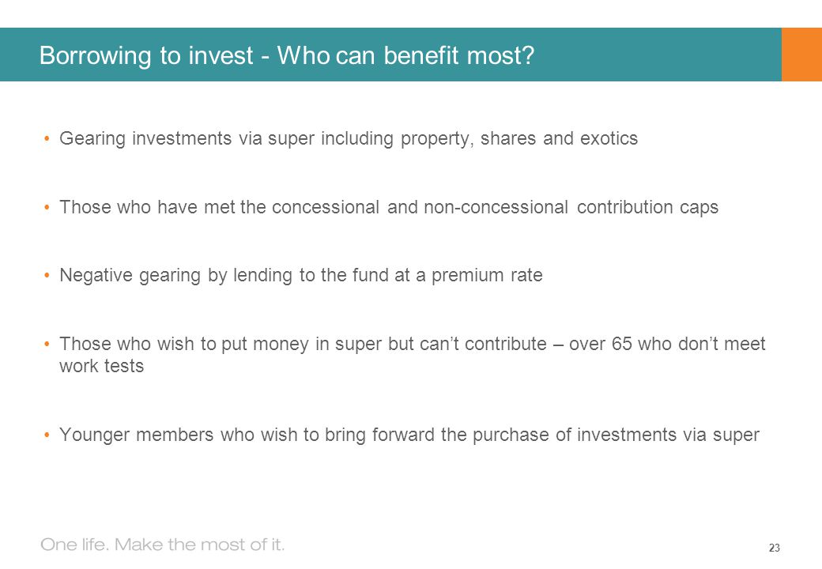Click the slide number 23
Screen dimensions: 822x569
click(x=775, y=548)
